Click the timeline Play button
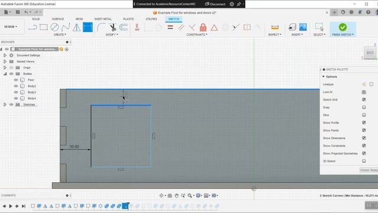 11,206
